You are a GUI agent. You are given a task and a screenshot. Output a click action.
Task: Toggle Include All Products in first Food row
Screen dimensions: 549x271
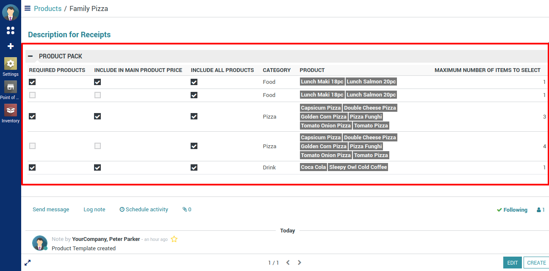194,82
